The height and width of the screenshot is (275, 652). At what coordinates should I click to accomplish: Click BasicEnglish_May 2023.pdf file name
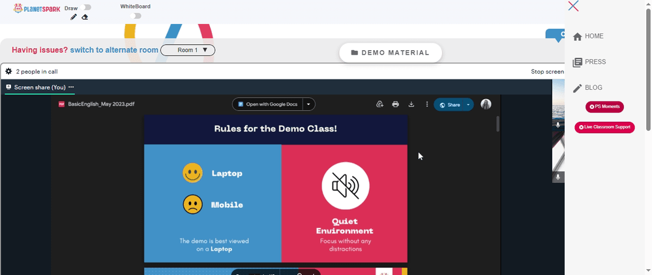(101, 104)
